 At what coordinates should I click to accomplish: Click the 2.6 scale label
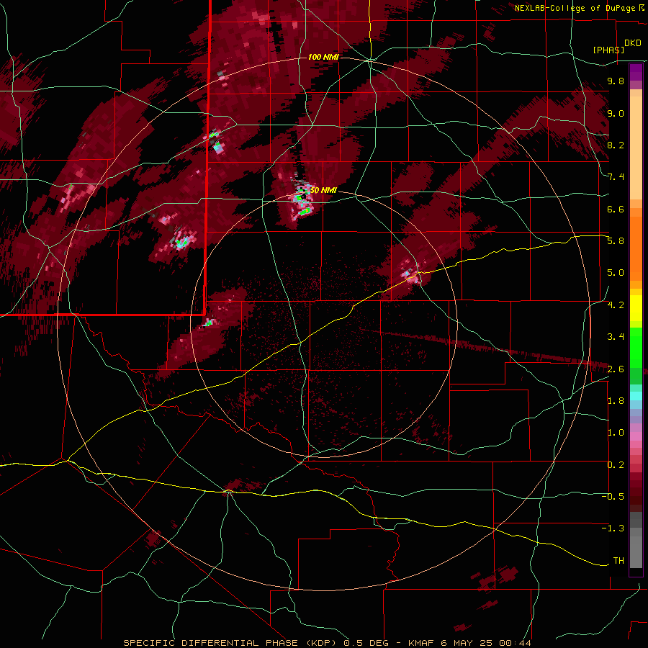coord(616,369)
